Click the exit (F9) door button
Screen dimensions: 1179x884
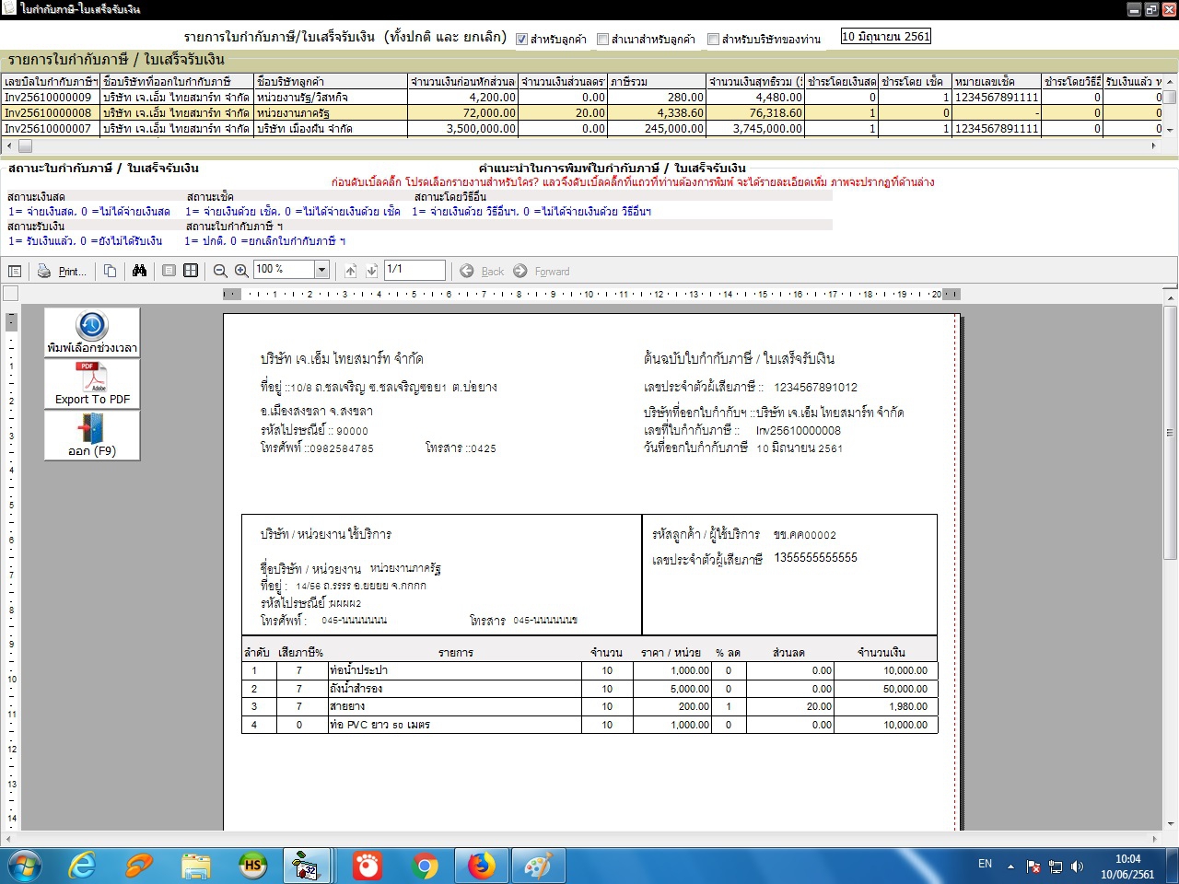point(92,436)
